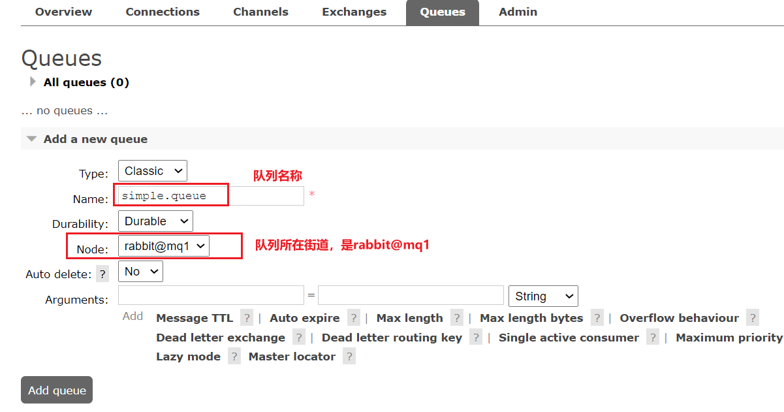The image size is (784, 412).
Task: Show help for Max length
Action: [456, 318]
